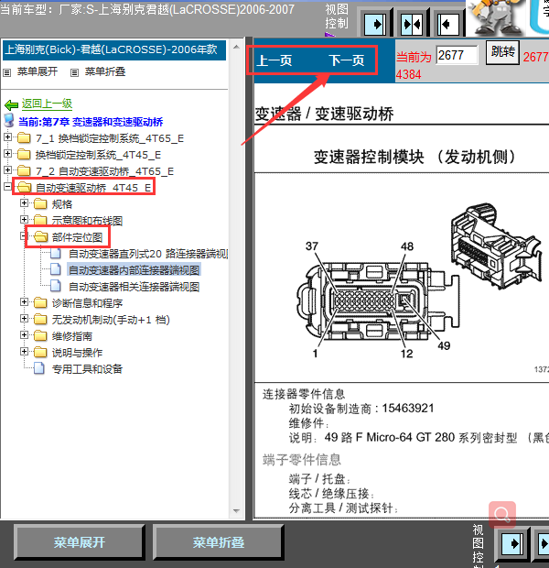This screenshot has height=568, width=549.
Task: Click the green back arrow icon
Action: click(x=12, y=105)
